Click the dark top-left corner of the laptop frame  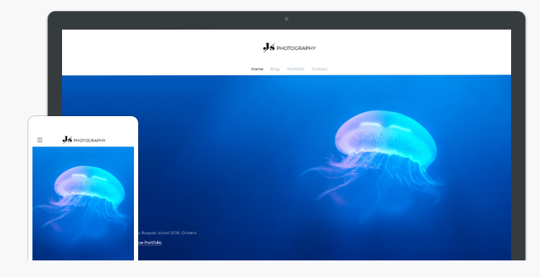click(x=55, y=20)
